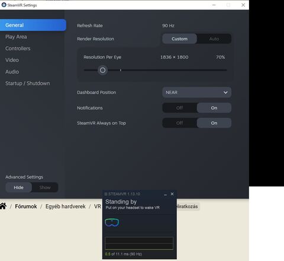Minimize the SteamVR Settings window
Image resolution: width=284 pixels, height=261 pixels.
214,5
